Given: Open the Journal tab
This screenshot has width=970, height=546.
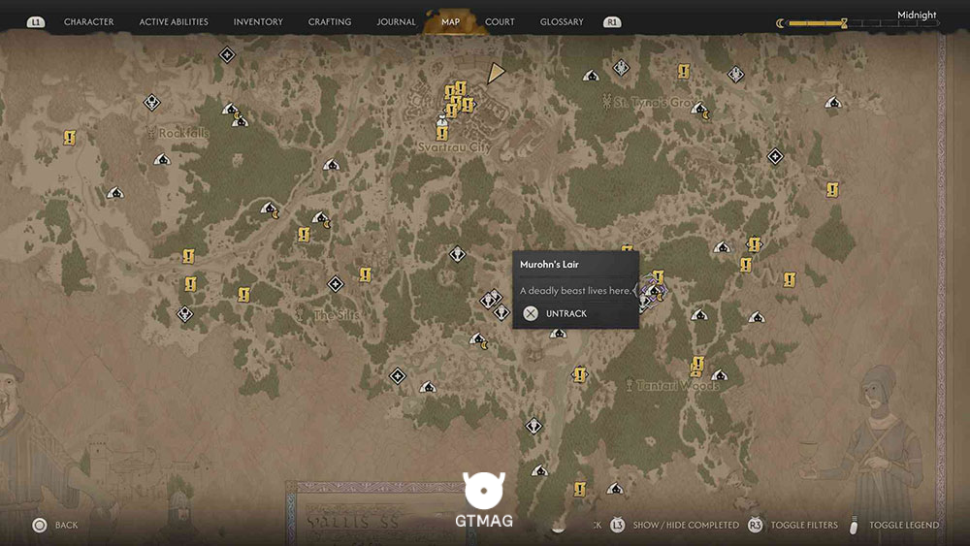Looking at the screenshot, I should coord(396,21).
